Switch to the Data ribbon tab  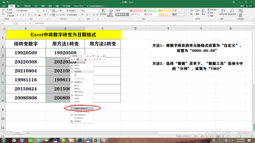click(x=43, y=6)
